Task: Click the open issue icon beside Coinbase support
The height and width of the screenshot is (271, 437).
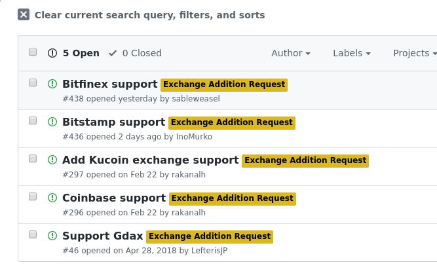Action: [x=52, y=198]
